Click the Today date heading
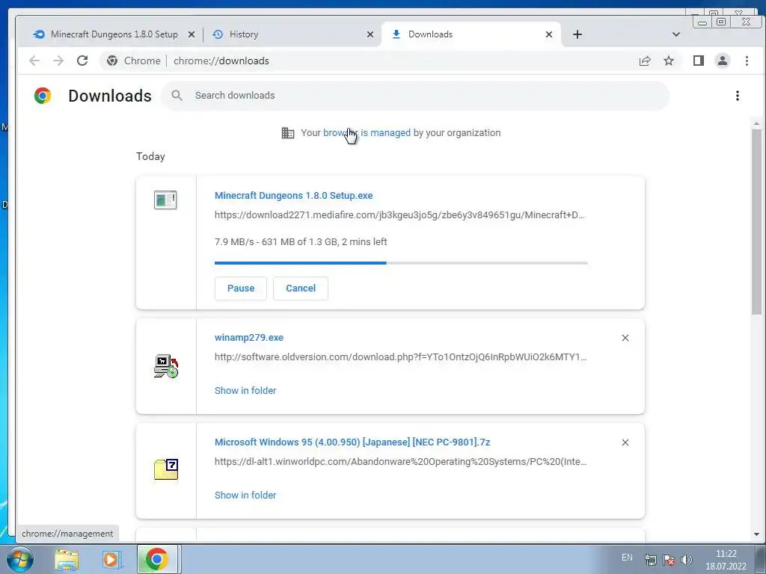Screen dimensions: 766x574 point(150,157)
